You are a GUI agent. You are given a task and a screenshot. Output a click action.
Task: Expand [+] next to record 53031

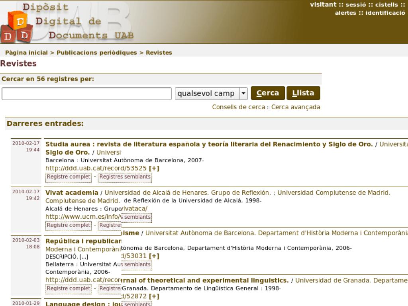(154, 256)
